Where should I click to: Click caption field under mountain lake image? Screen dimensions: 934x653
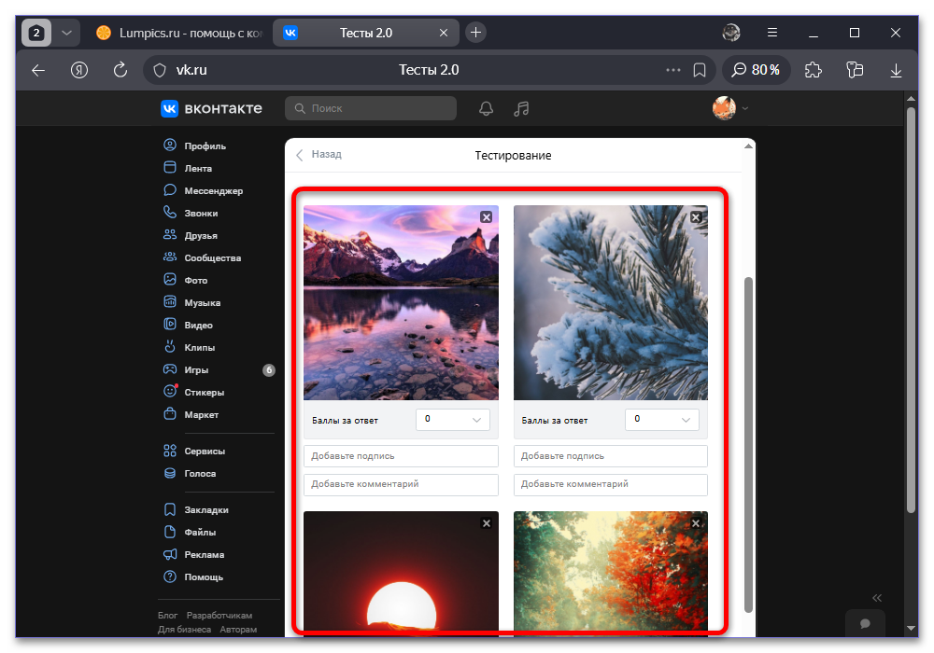(401, 455)
